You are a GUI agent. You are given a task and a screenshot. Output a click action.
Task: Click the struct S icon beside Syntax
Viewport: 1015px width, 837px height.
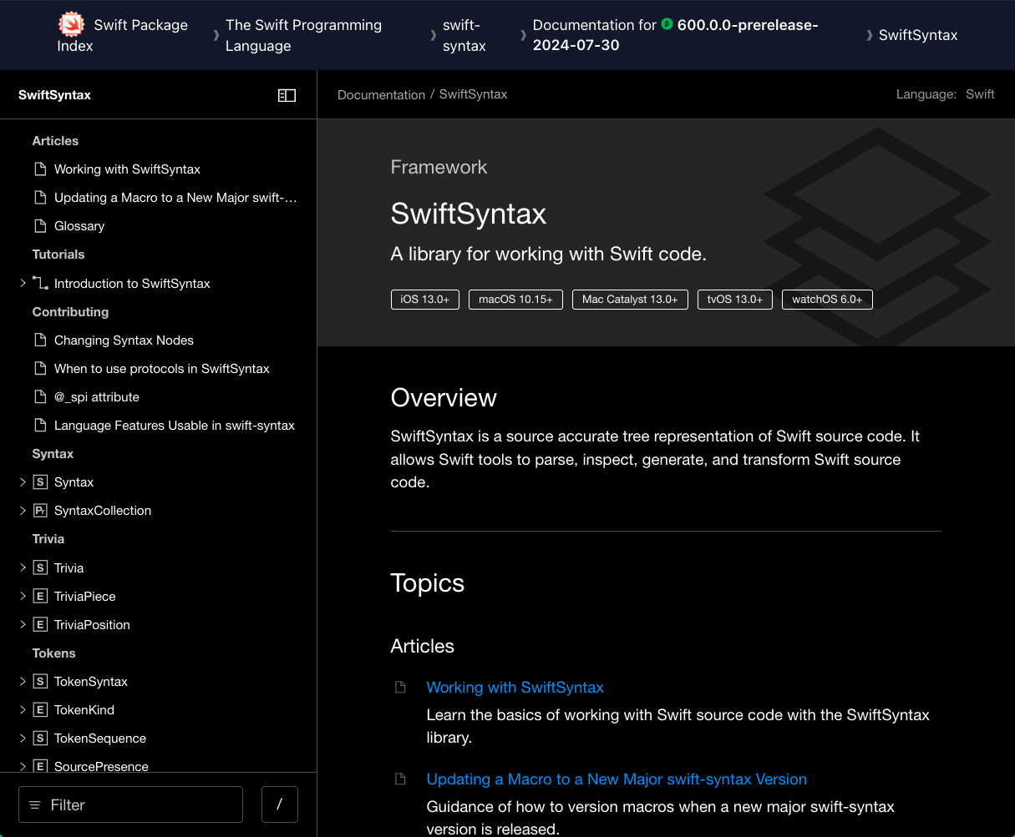[39, 482]
